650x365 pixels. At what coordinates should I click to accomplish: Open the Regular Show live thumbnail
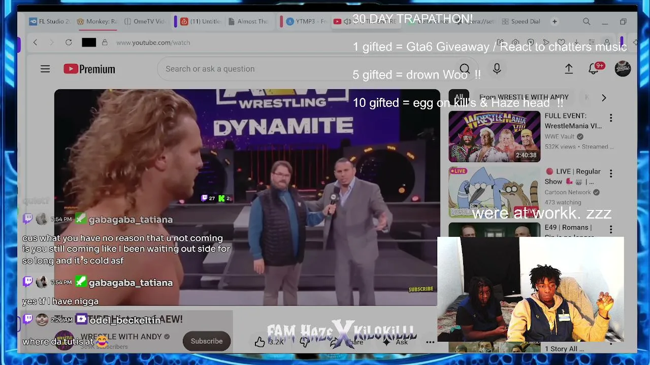[494, 192]
